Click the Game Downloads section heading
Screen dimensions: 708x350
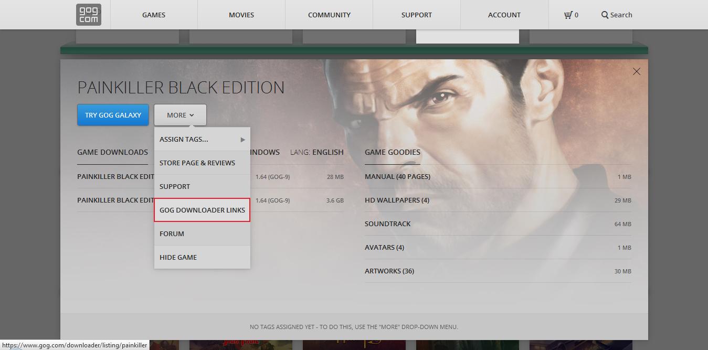(112, 152)
